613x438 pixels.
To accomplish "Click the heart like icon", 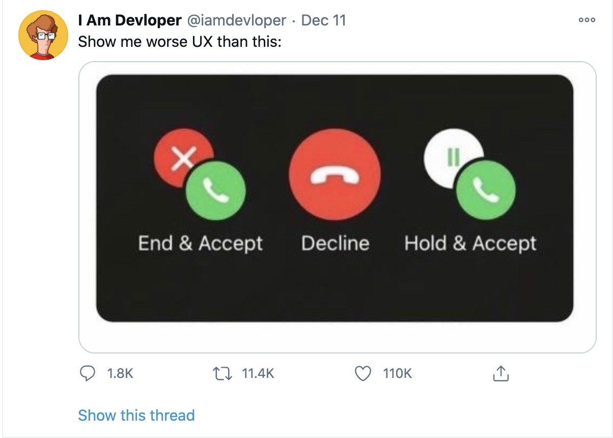I will click(363, 373).
